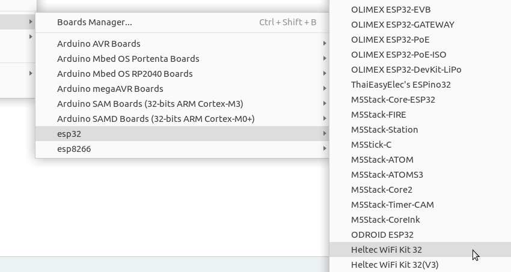
Task: Choose the M5Stack-FIRE board
Action: click(420, 115)
